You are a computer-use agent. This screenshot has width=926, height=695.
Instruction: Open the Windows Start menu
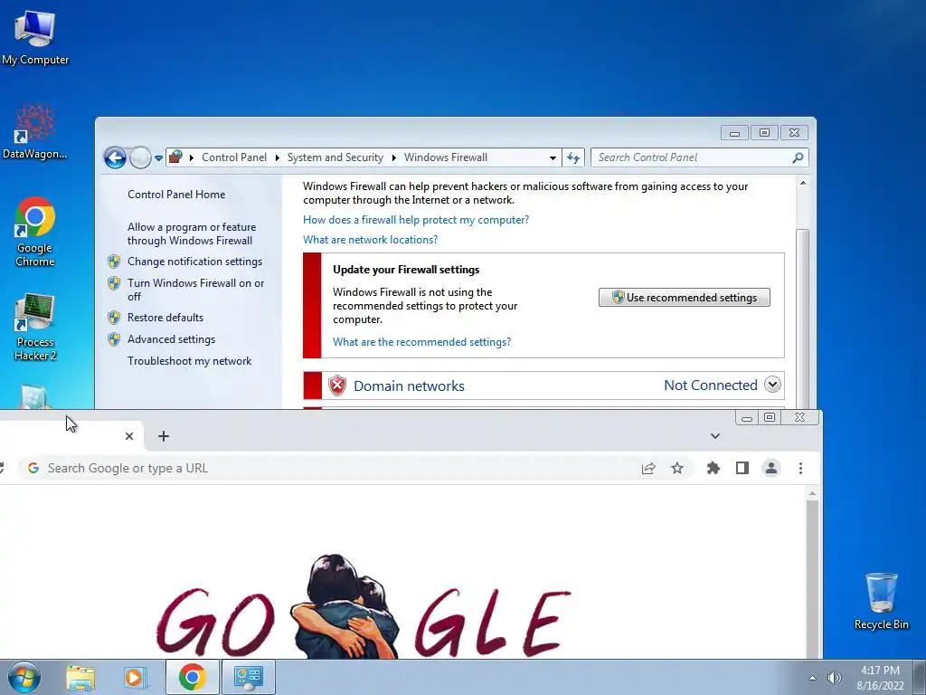click(x=24, y=677)
